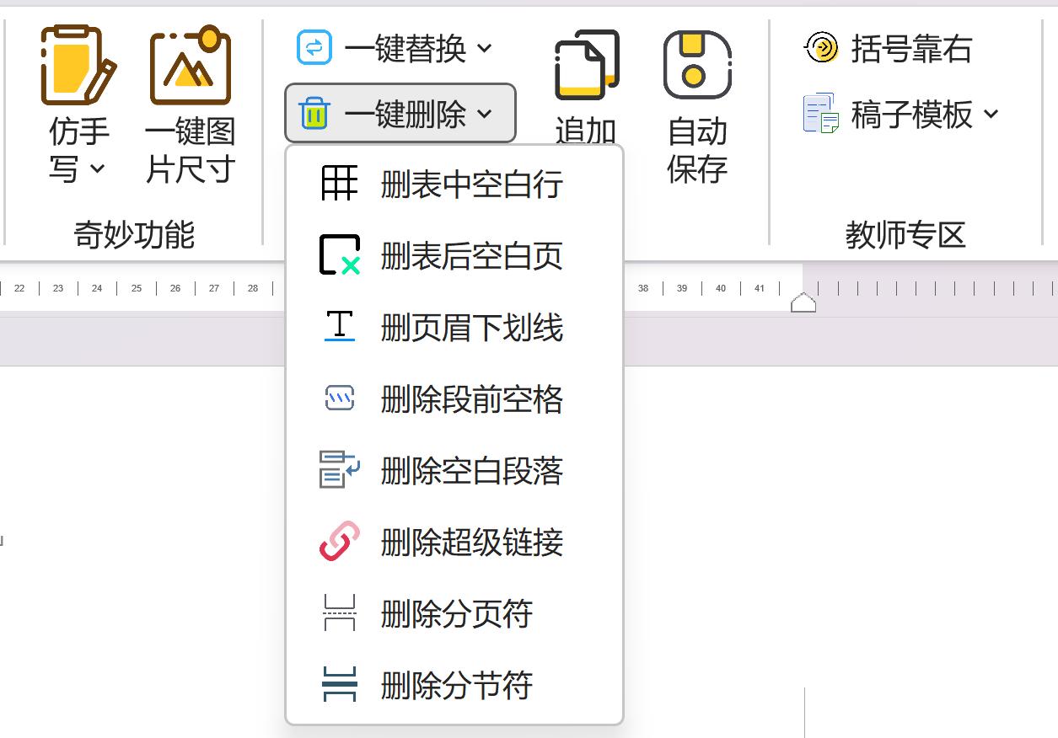Click the 删页眉下划线 icon

[338, 326]
